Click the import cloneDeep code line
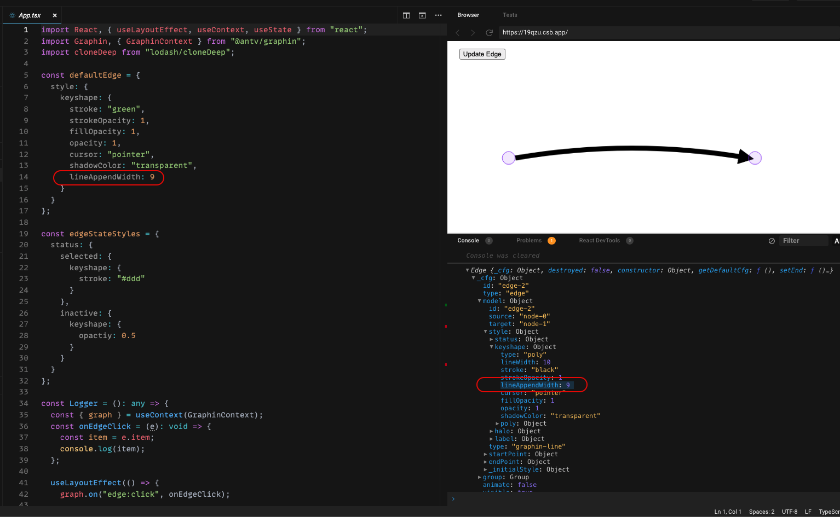Viewport: 840px width, 517px height. pyautogui.click(x=138, y=53)
